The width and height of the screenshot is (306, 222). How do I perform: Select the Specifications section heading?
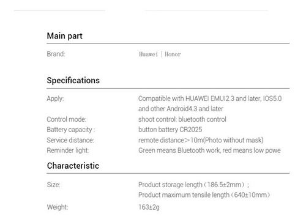pos(73,81)
